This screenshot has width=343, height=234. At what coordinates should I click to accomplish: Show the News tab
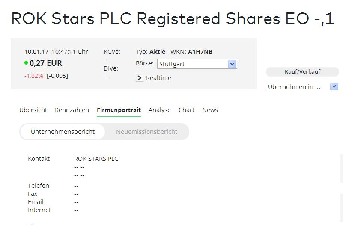210,110
